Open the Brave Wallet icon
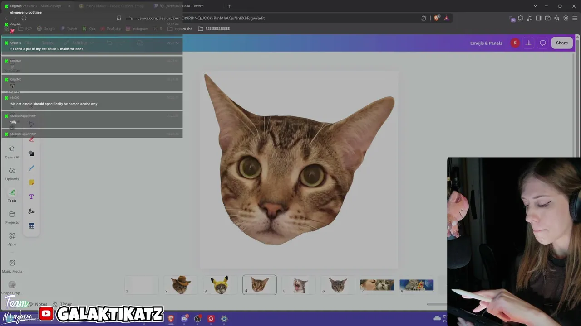 (x=547, y=18)
